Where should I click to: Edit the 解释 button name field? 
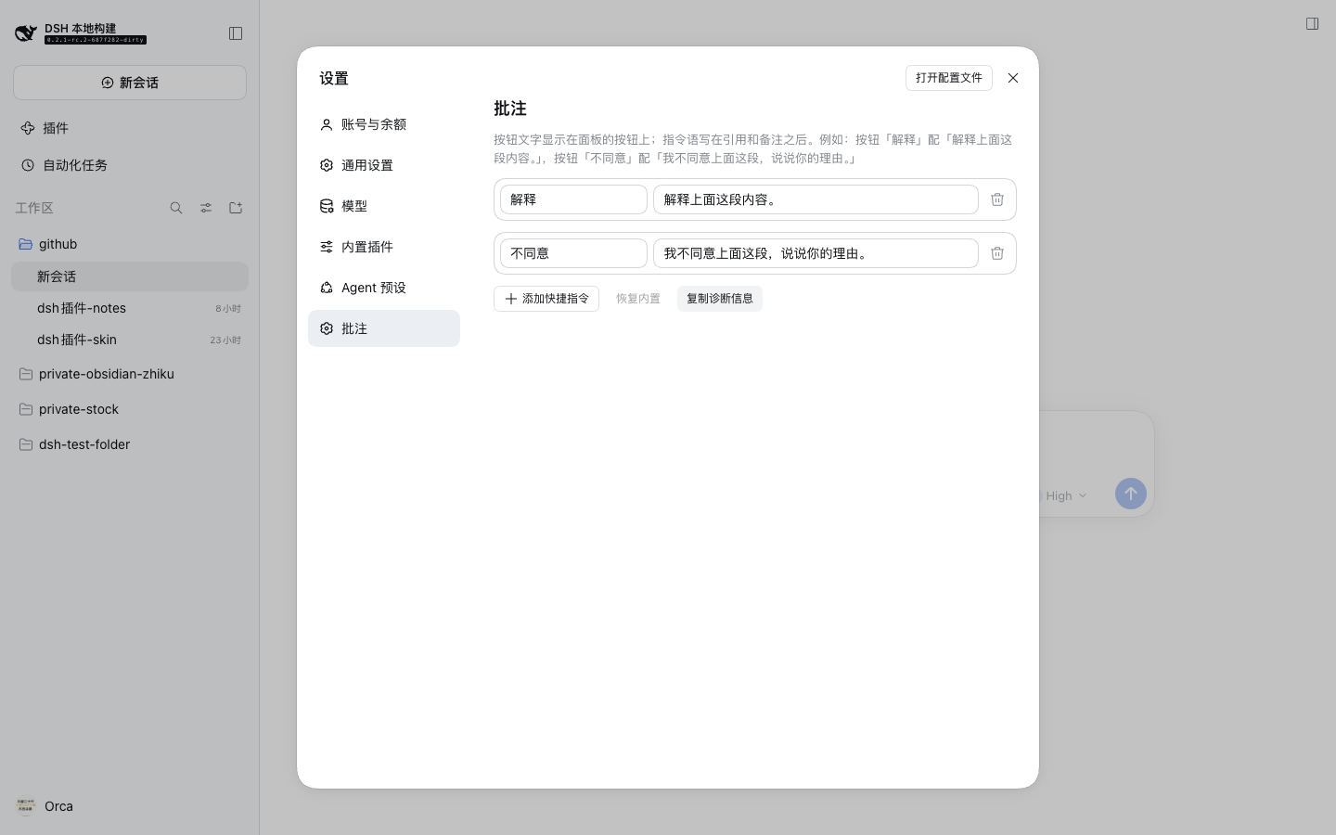pos(573,199)
